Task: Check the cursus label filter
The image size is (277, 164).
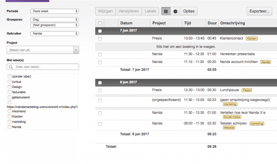Action: [10, 82]
